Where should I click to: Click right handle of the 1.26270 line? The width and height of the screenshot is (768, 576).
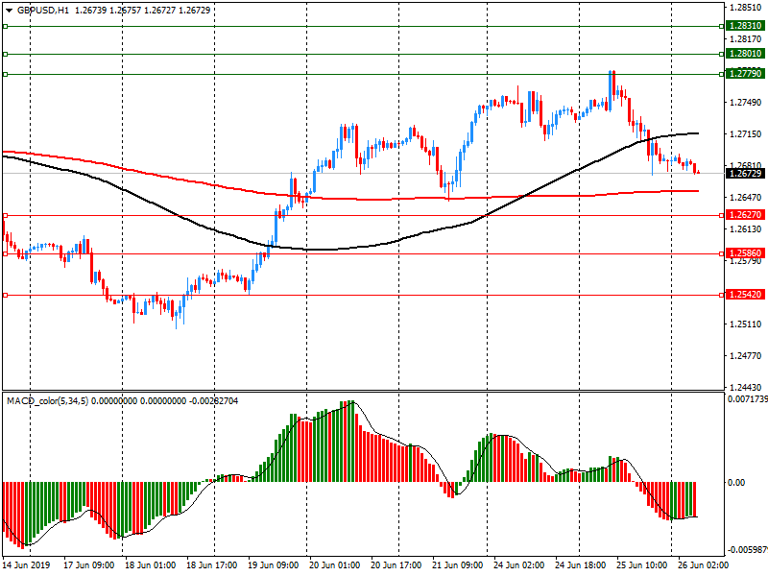coord(722,215)
